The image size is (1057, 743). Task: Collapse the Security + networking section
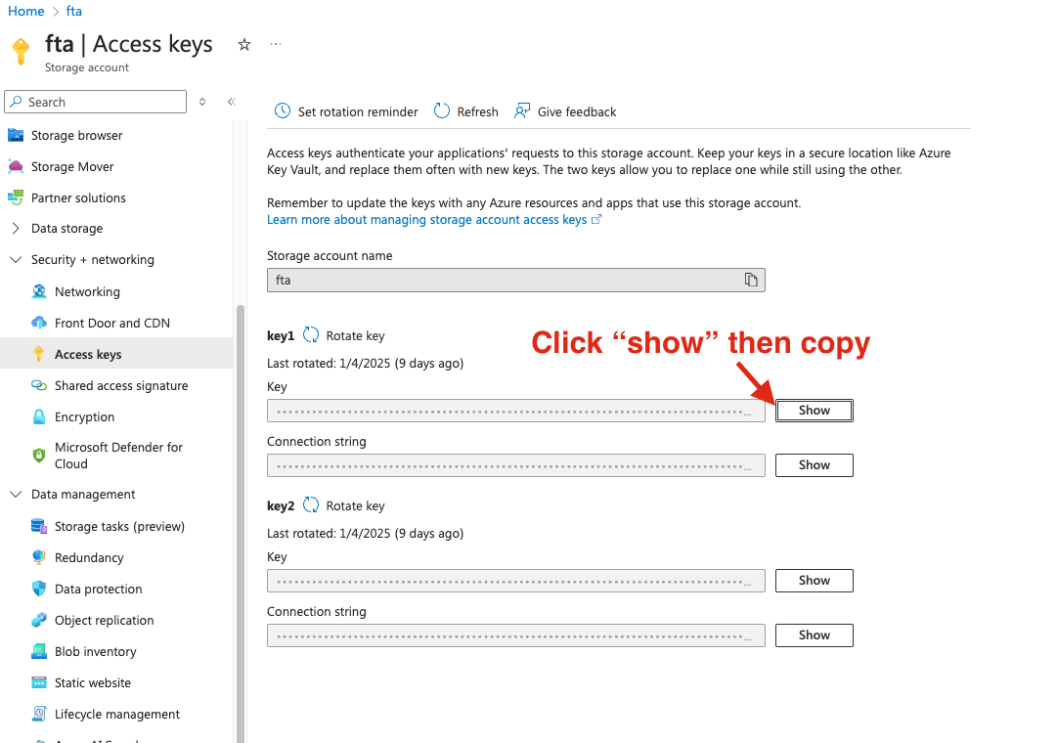tap(17, 260)
